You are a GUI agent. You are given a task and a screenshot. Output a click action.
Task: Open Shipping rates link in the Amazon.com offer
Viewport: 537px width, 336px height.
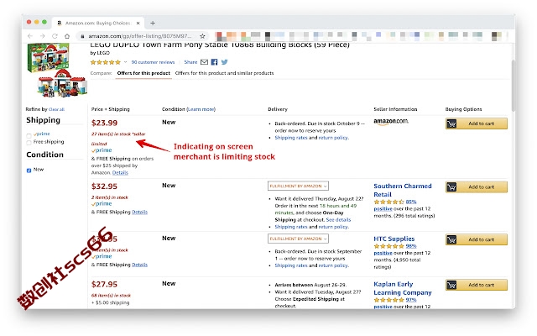pyautogui.click(x=291, y=138)
